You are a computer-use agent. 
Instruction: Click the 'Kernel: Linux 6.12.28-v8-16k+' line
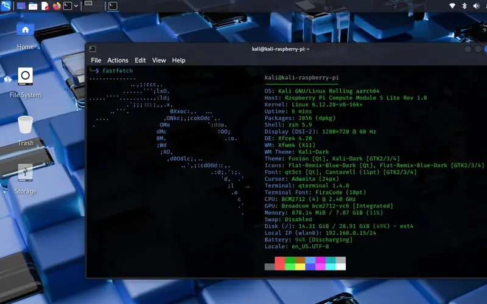point(314,105)
